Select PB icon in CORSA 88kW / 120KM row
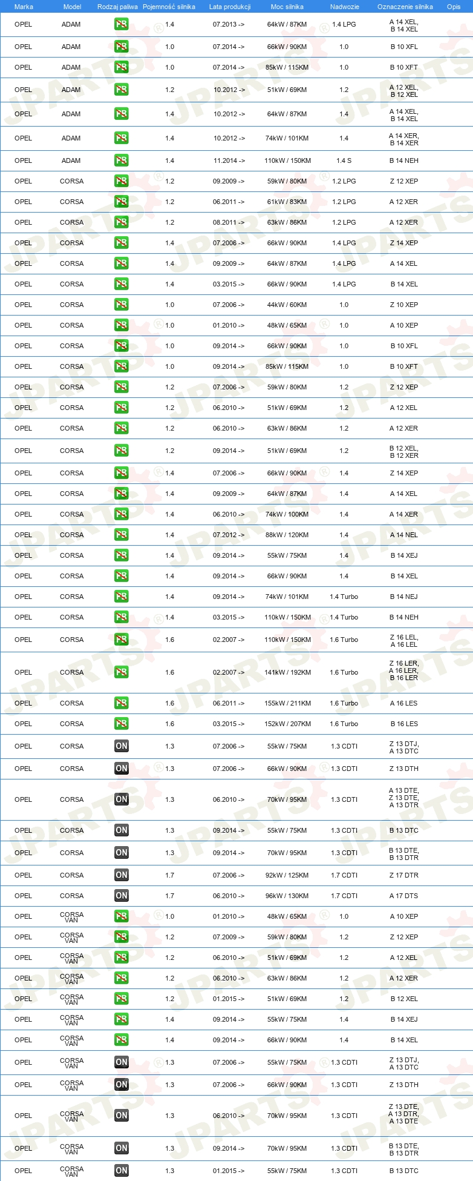473x1181 pixels. [x=122, y=535]
